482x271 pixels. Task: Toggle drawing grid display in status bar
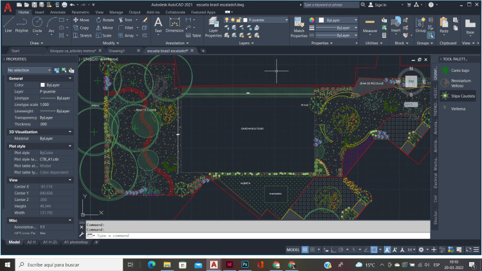[305, 250]
